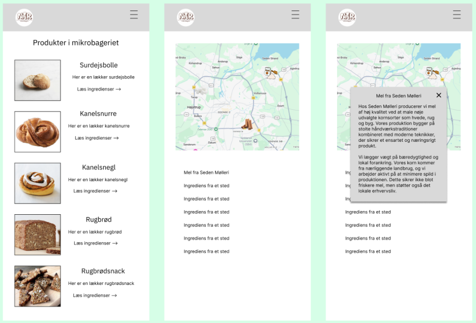Click popup paragraph starting 'Hos Seden Mølleri'
This screenshot has width=476, height=323.
coord(397,126)
